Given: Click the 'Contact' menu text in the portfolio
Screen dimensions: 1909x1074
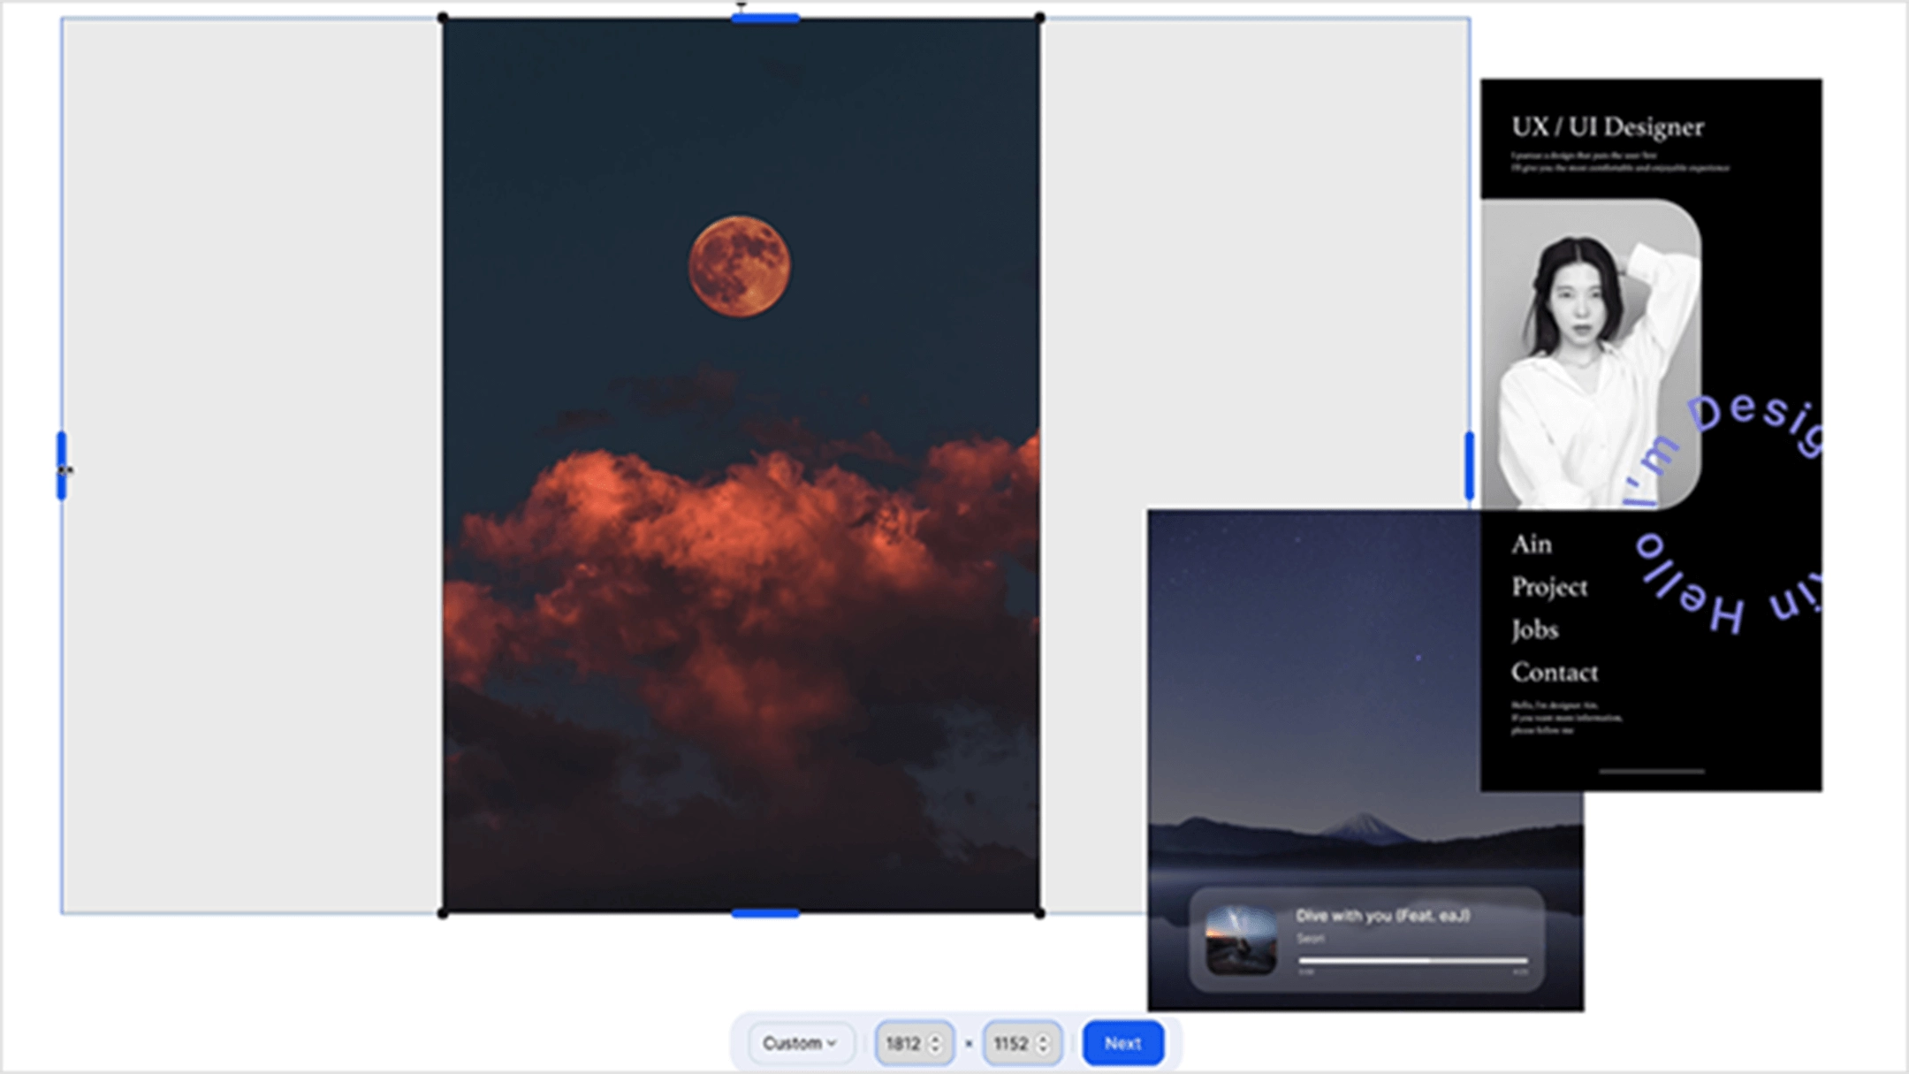Looking at the screenshot, I should click(x=1555, y=673).
